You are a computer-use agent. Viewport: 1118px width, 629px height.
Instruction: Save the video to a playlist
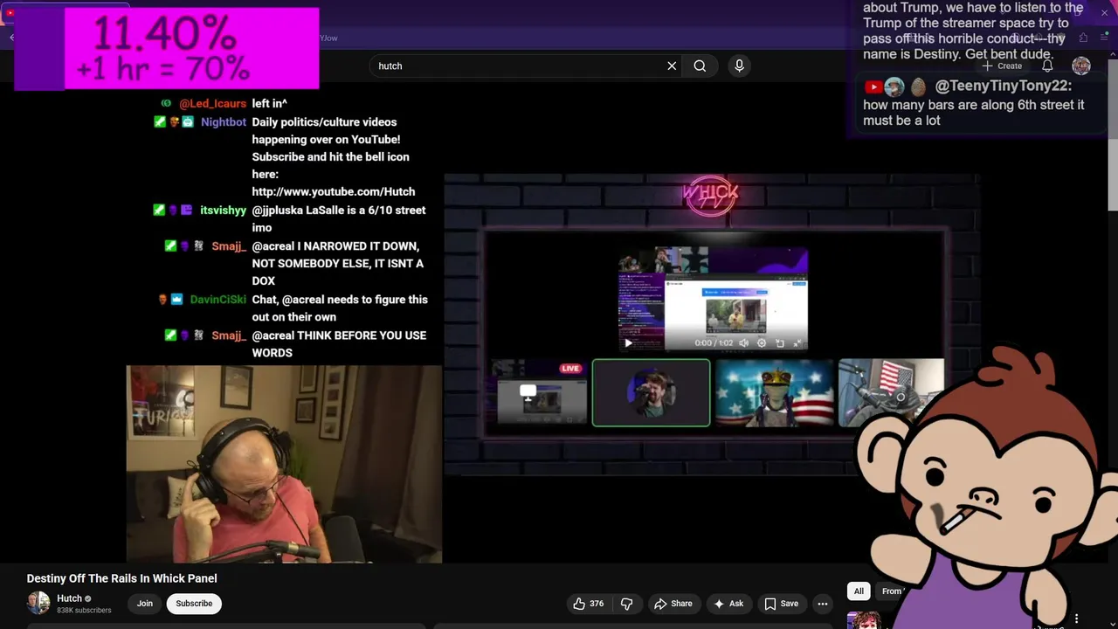point(781,604)
